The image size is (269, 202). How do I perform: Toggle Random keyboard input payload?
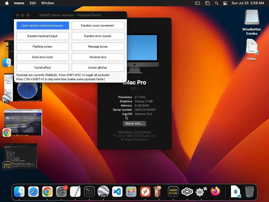click(43, 36)
